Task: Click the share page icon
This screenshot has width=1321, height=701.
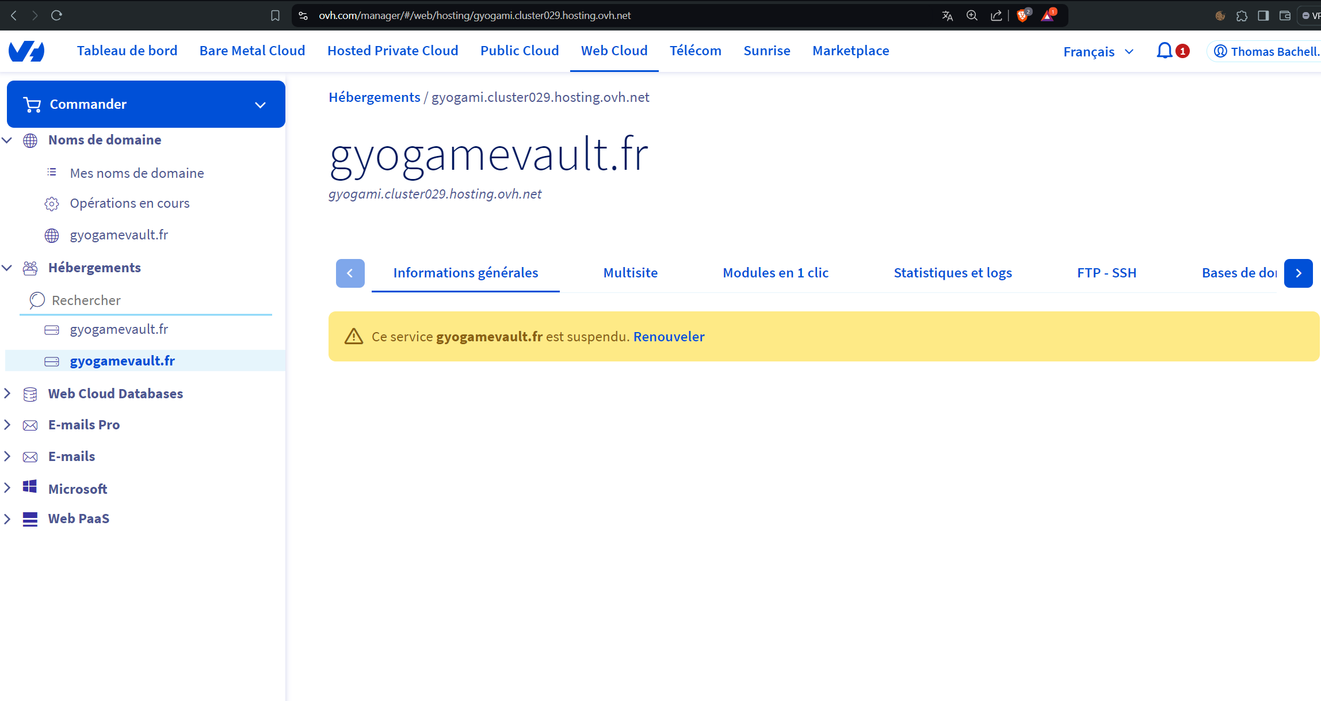Action: [x=996, y=16]
